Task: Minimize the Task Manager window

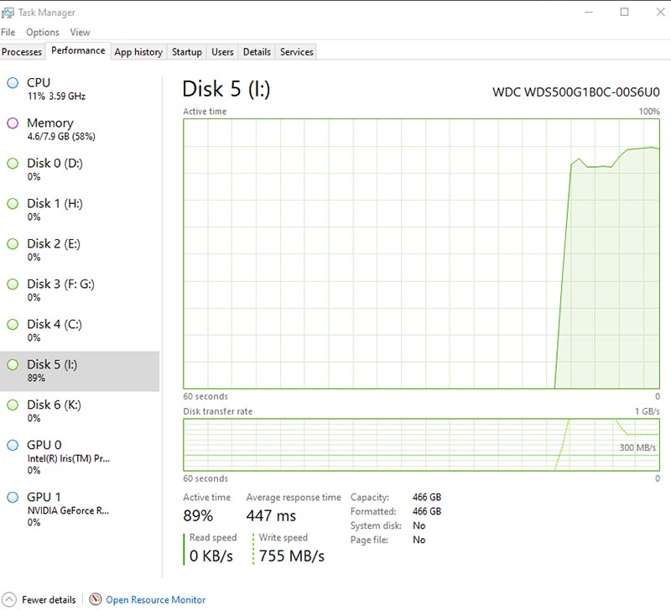Action: [x=589, y=12]
